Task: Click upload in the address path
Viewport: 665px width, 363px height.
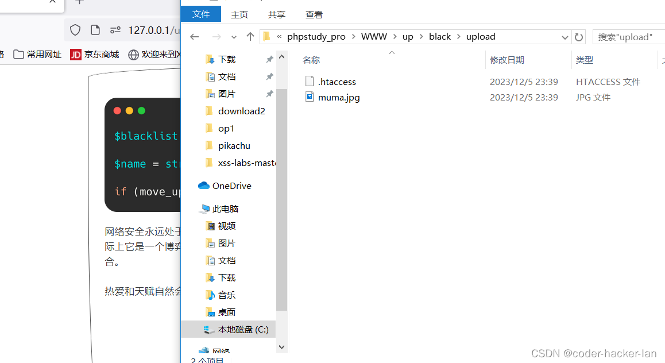Action: (481, 37)
